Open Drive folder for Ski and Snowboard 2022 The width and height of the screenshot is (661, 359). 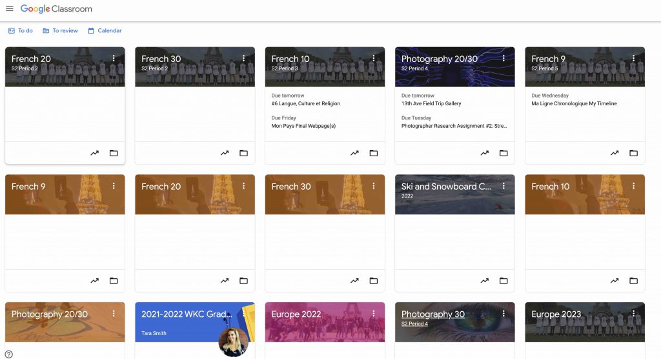tap(503, 280)
